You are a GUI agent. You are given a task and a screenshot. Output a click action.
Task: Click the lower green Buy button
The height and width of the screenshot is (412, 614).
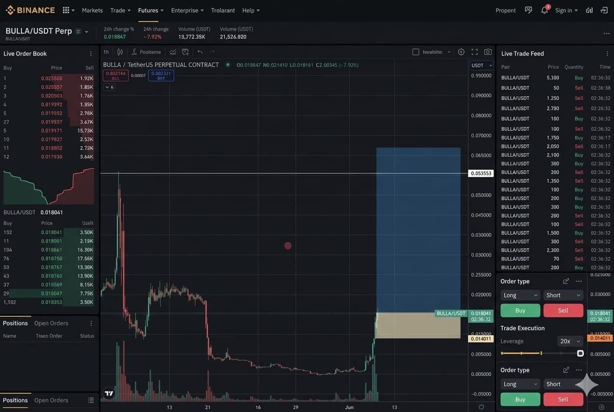(520, 399)
